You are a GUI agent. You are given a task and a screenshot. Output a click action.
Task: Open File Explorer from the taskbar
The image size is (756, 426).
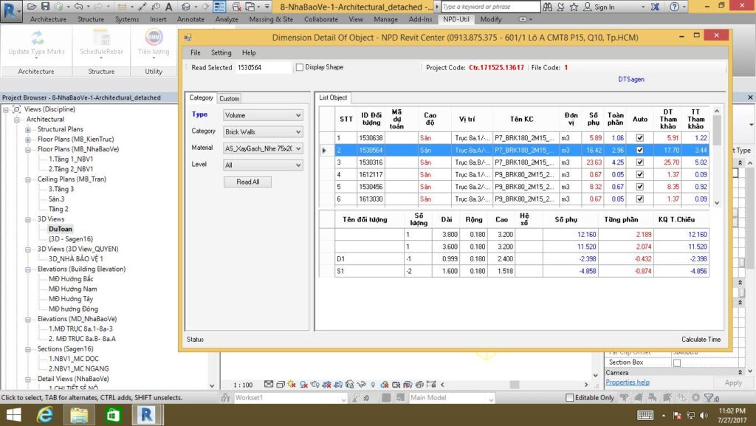pos(79,415)
